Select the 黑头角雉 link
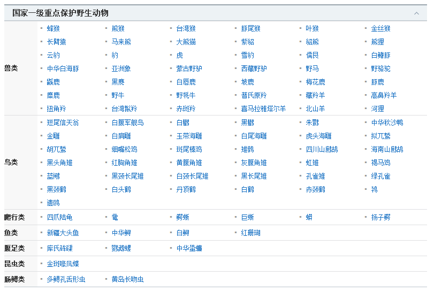434x292 pixels. coord(60,163)
